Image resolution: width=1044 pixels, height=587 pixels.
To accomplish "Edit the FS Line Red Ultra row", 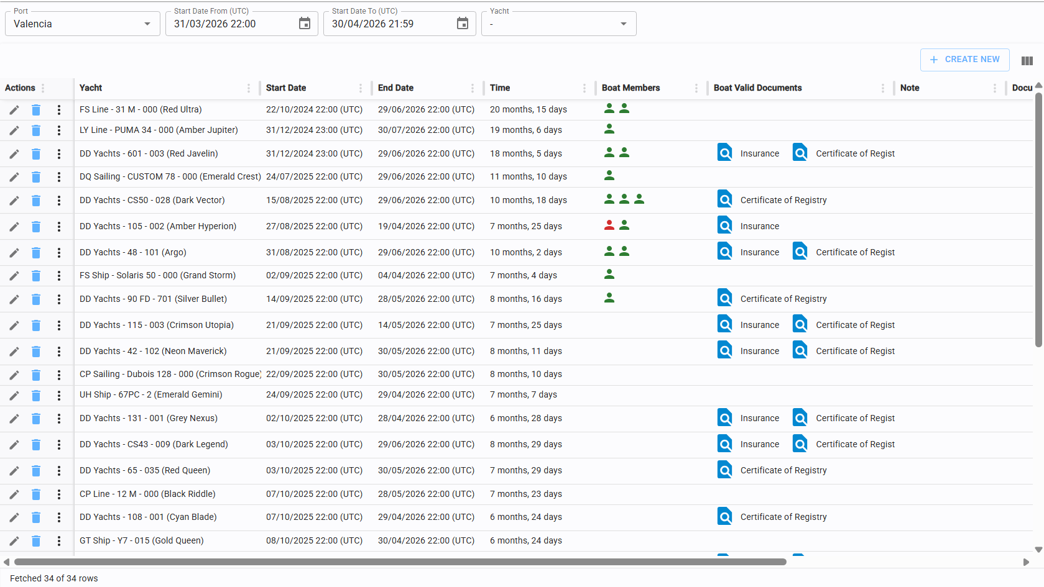I will point(14,110).
